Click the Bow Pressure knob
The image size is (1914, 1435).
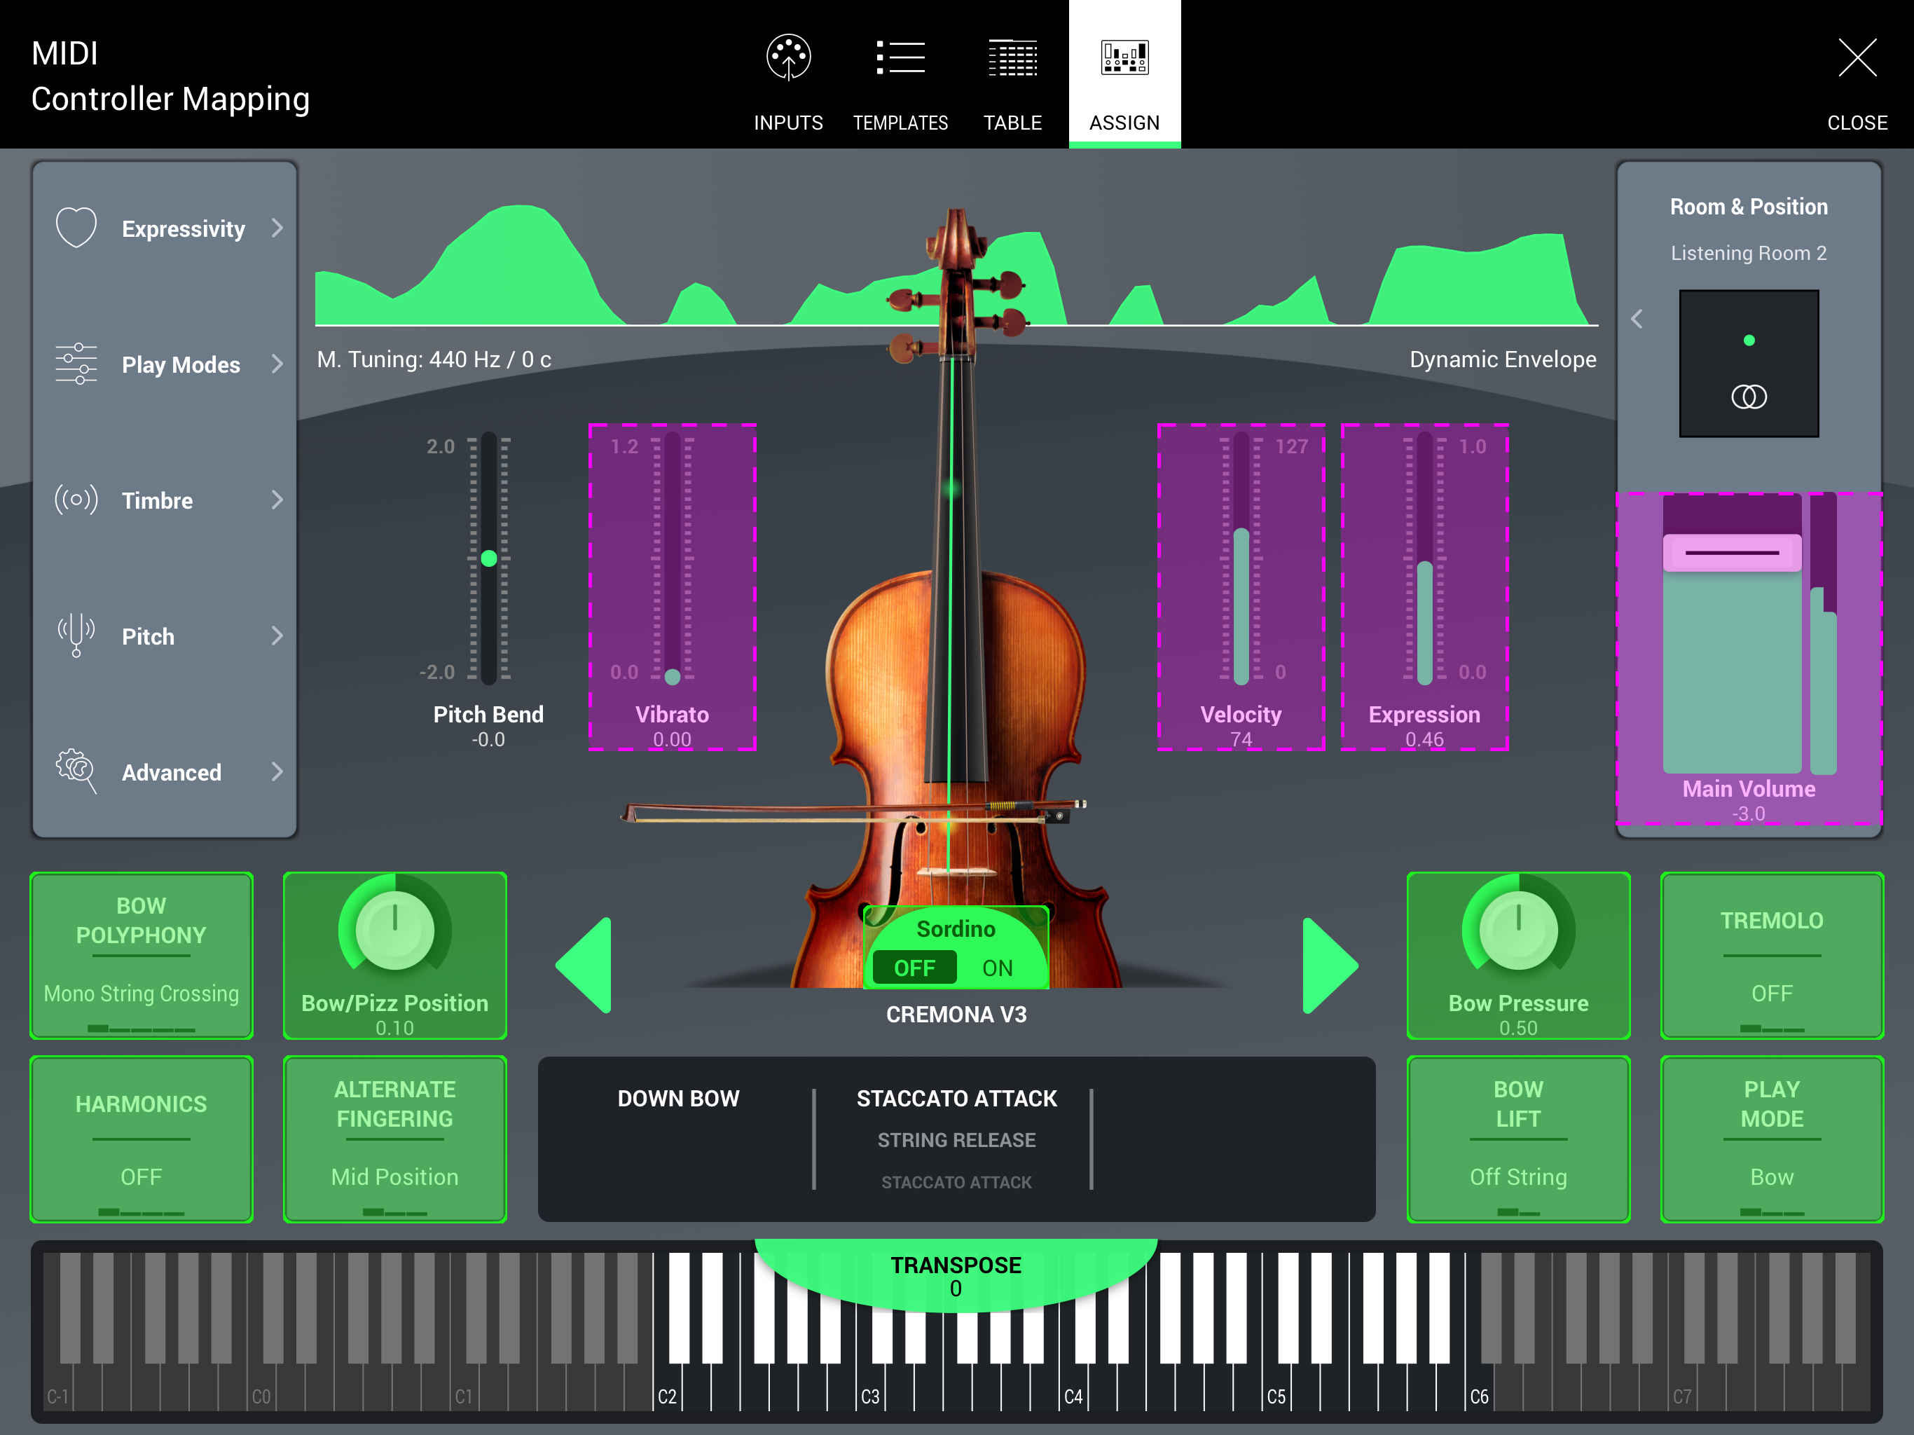click(x=1517, y=931)
